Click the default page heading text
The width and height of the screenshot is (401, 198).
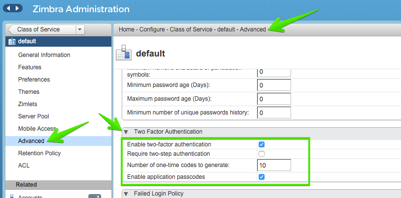[150, 54]
